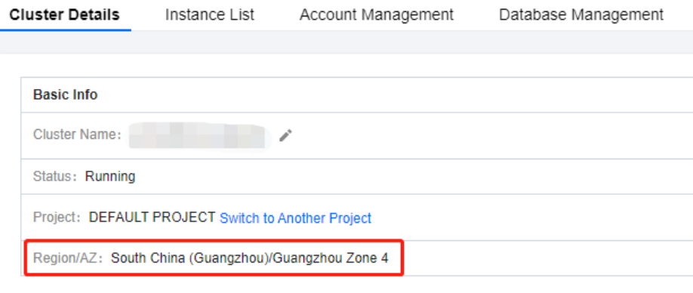
Task: Click empty space in the Status row
Action: click(x=411, y=177)
